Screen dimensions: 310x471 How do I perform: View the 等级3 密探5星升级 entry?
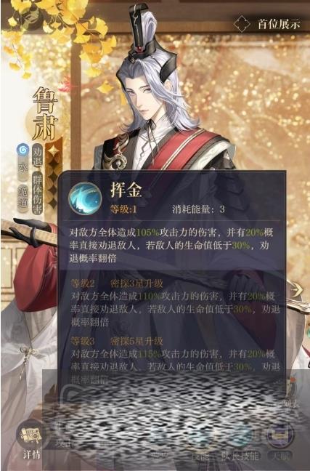click(x=117, y=341)
